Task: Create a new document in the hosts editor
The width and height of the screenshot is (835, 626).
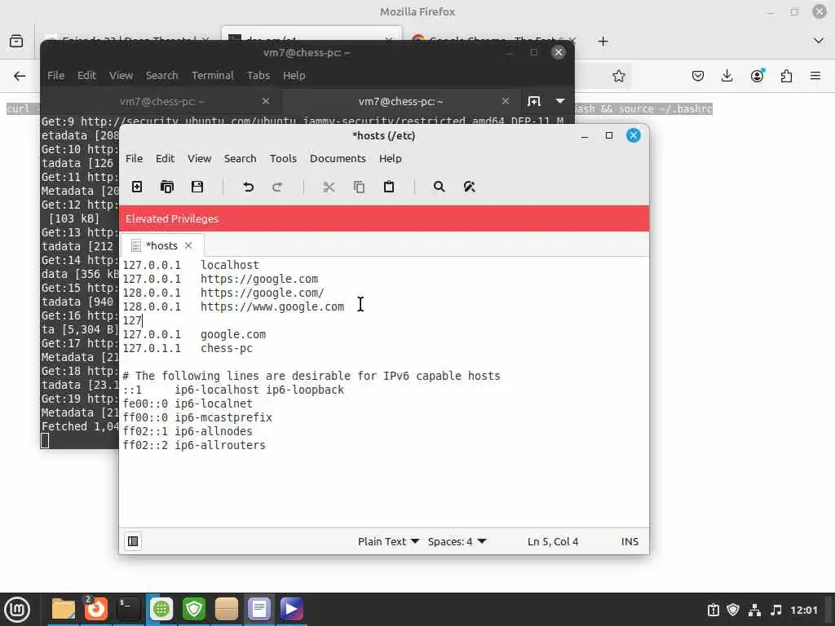Action: (137, 187)
